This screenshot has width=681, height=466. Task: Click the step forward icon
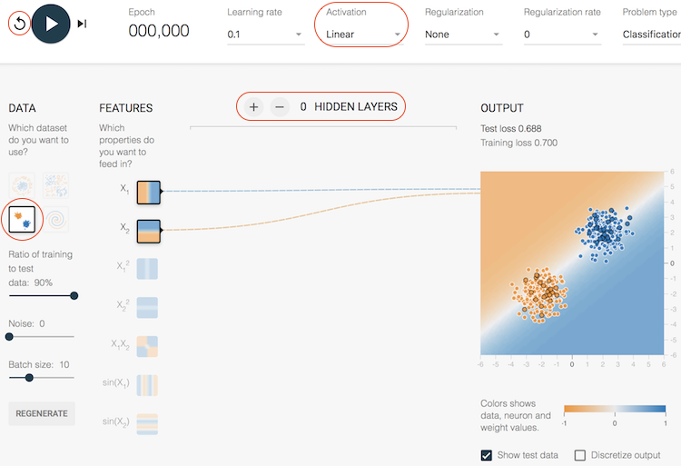[82, 24]
